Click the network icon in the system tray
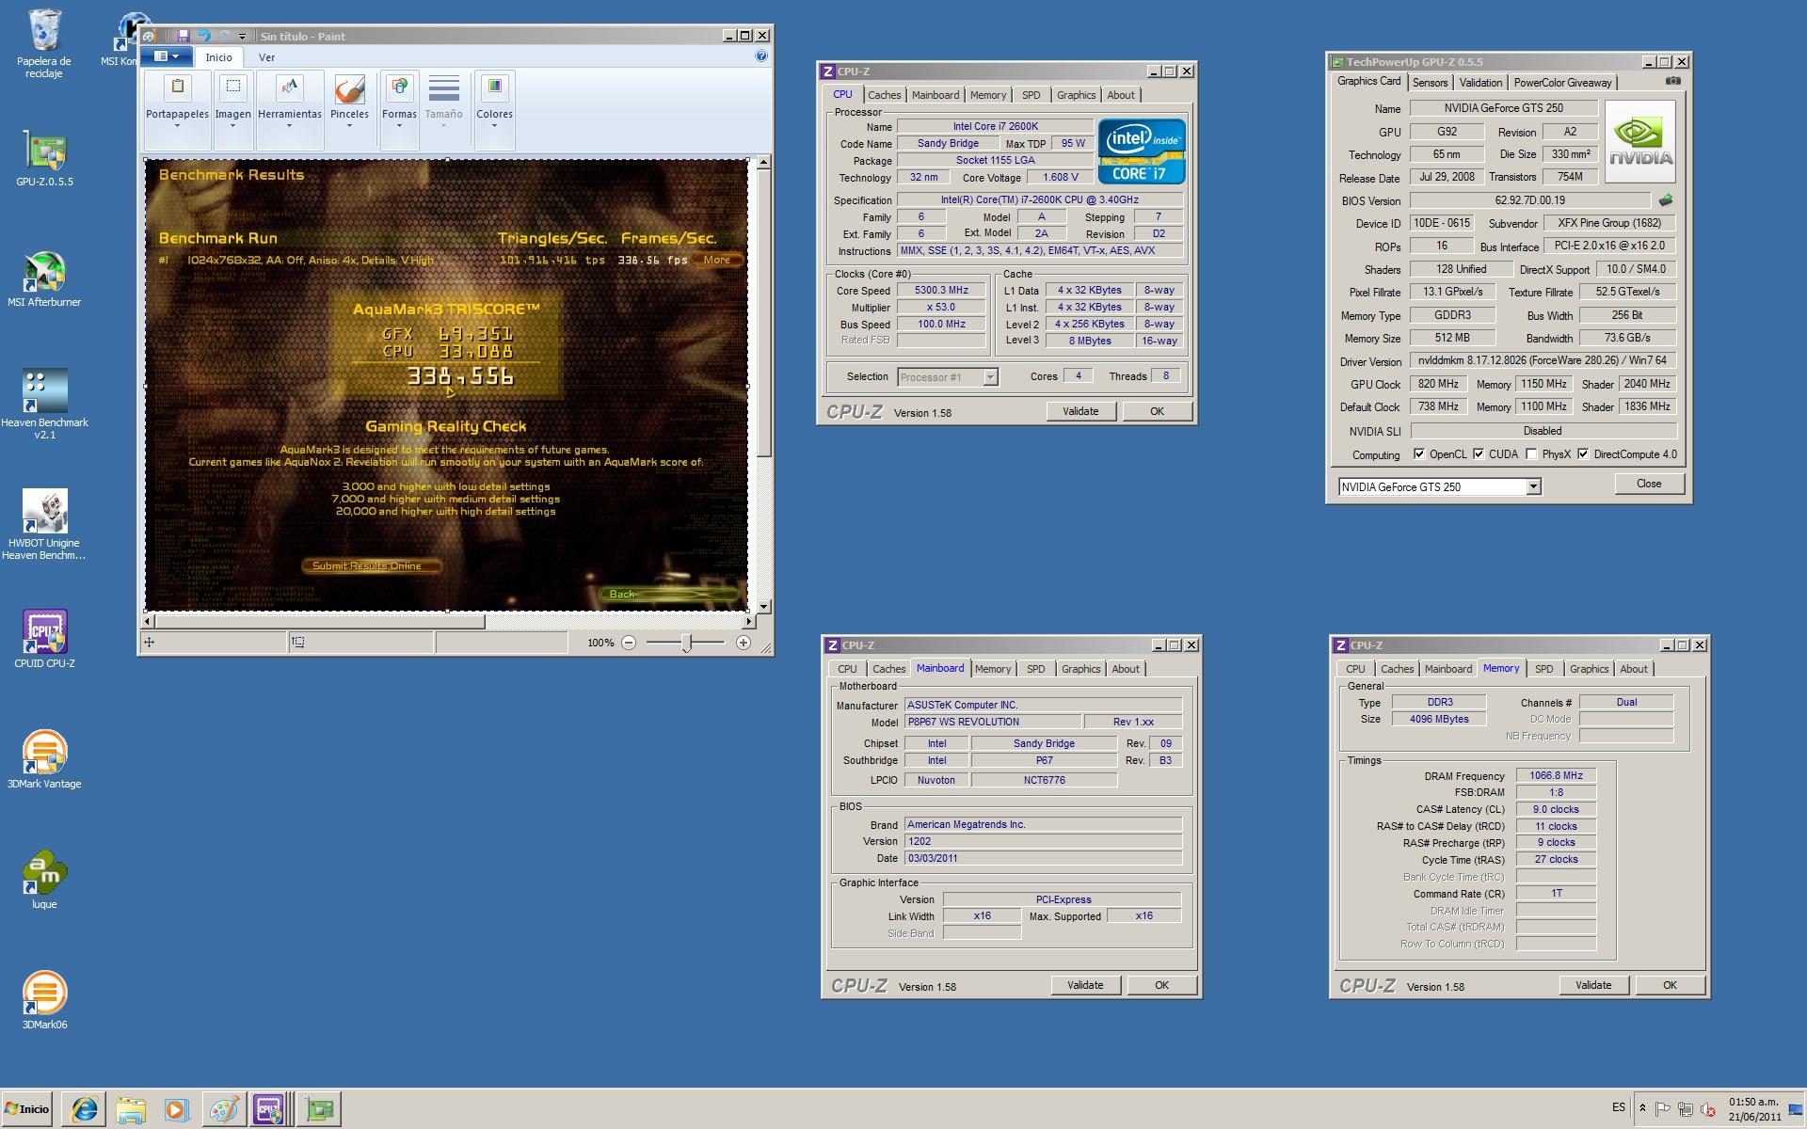 click(1685, 1109)
